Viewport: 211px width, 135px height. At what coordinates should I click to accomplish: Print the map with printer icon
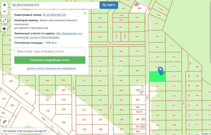(x=4, y=28)
